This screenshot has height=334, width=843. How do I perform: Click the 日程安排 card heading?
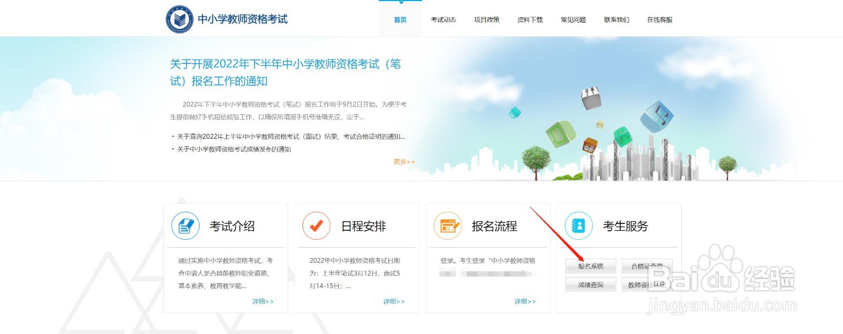click(364, 226)
